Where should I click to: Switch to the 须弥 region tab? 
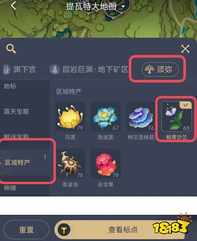click(x=160, y=70)
